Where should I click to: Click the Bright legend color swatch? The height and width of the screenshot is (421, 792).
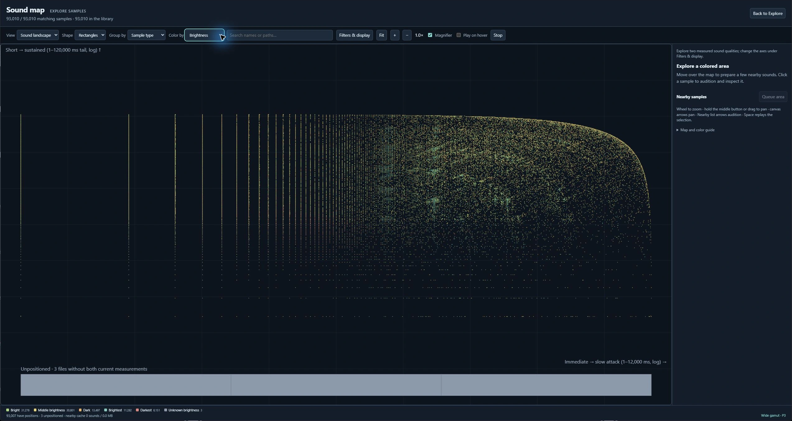8,410
